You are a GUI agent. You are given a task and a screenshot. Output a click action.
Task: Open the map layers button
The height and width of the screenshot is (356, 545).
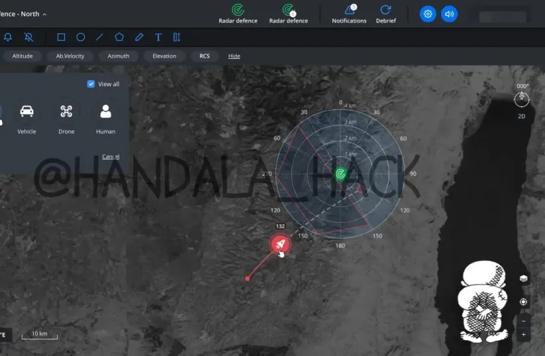click(x=523, y=278)
